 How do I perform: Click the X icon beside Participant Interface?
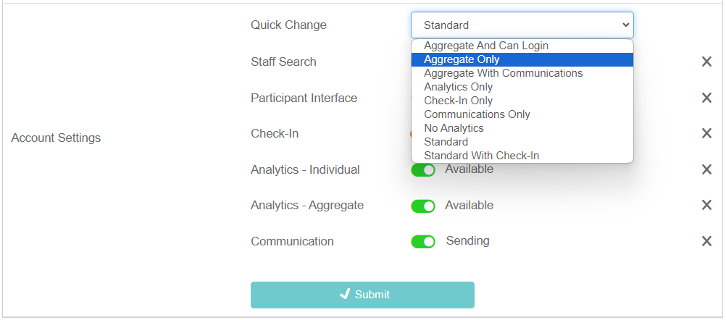(x=706, y=98)
